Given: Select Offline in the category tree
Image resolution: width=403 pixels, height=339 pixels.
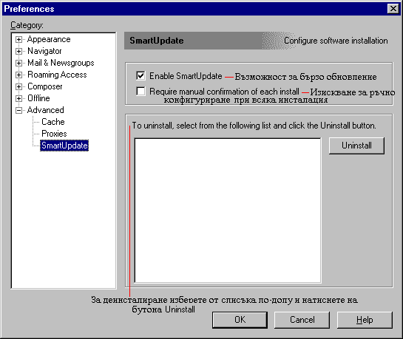Looking at the screenshot, I should 38,98.
